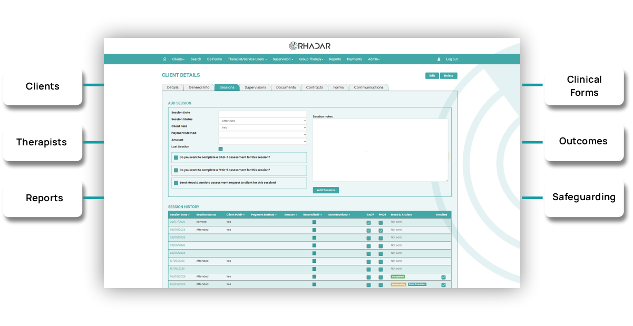This screenshot has width=633, height=326.
Task: Click the Send Reminder button
Action: tap(417, 284)
